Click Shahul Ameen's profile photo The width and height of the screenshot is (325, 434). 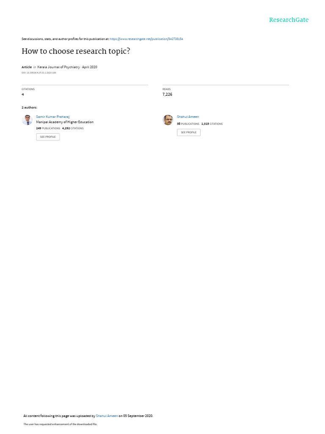[168, 120]
